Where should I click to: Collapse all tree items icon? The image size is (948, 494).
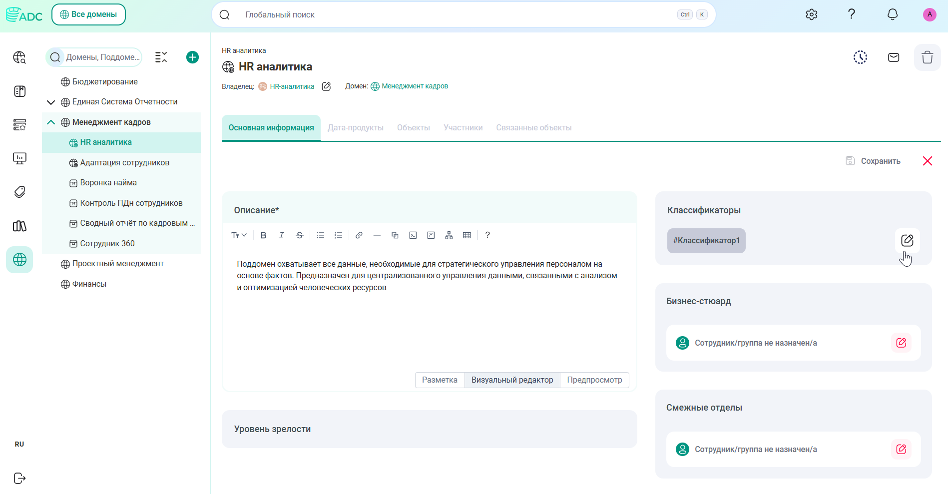(x=161, y=57)
